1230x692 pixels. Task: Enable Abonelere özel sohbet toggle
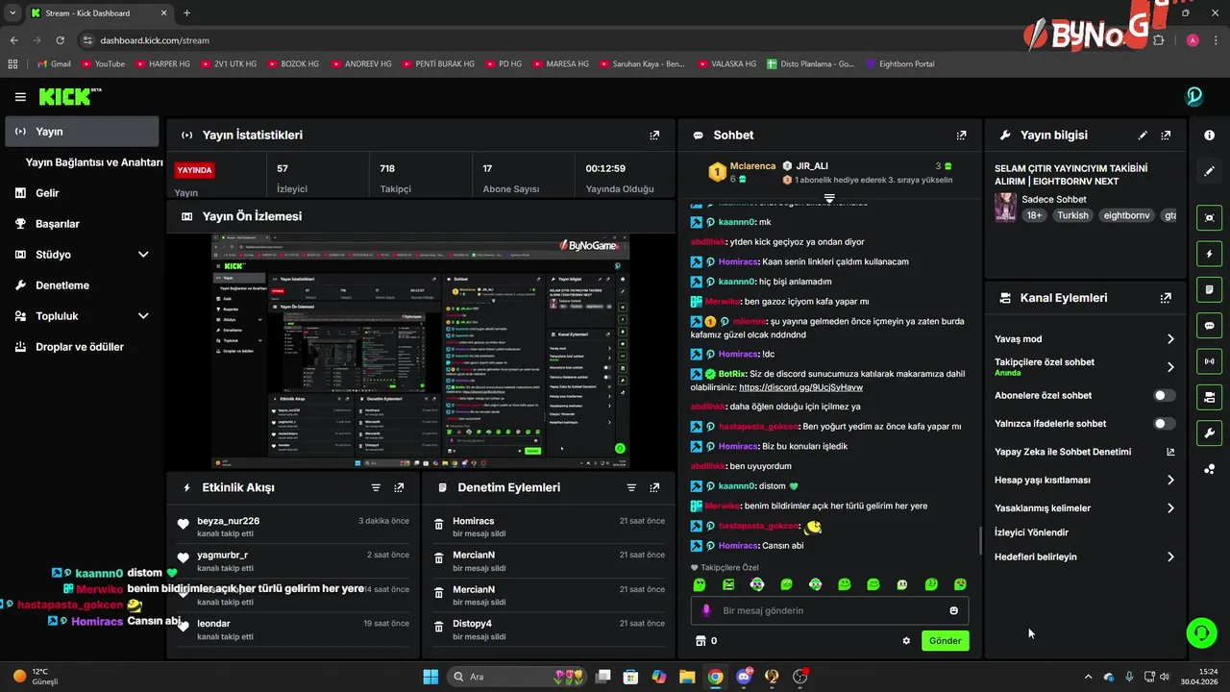[1164, 395]
